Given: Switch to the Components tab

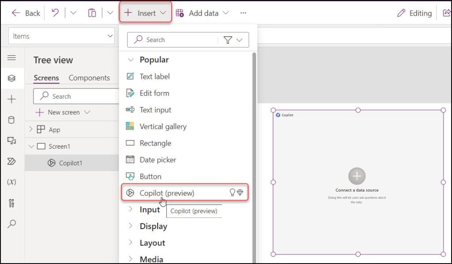Looking at the screenshot, I should [x=89, y=78].
